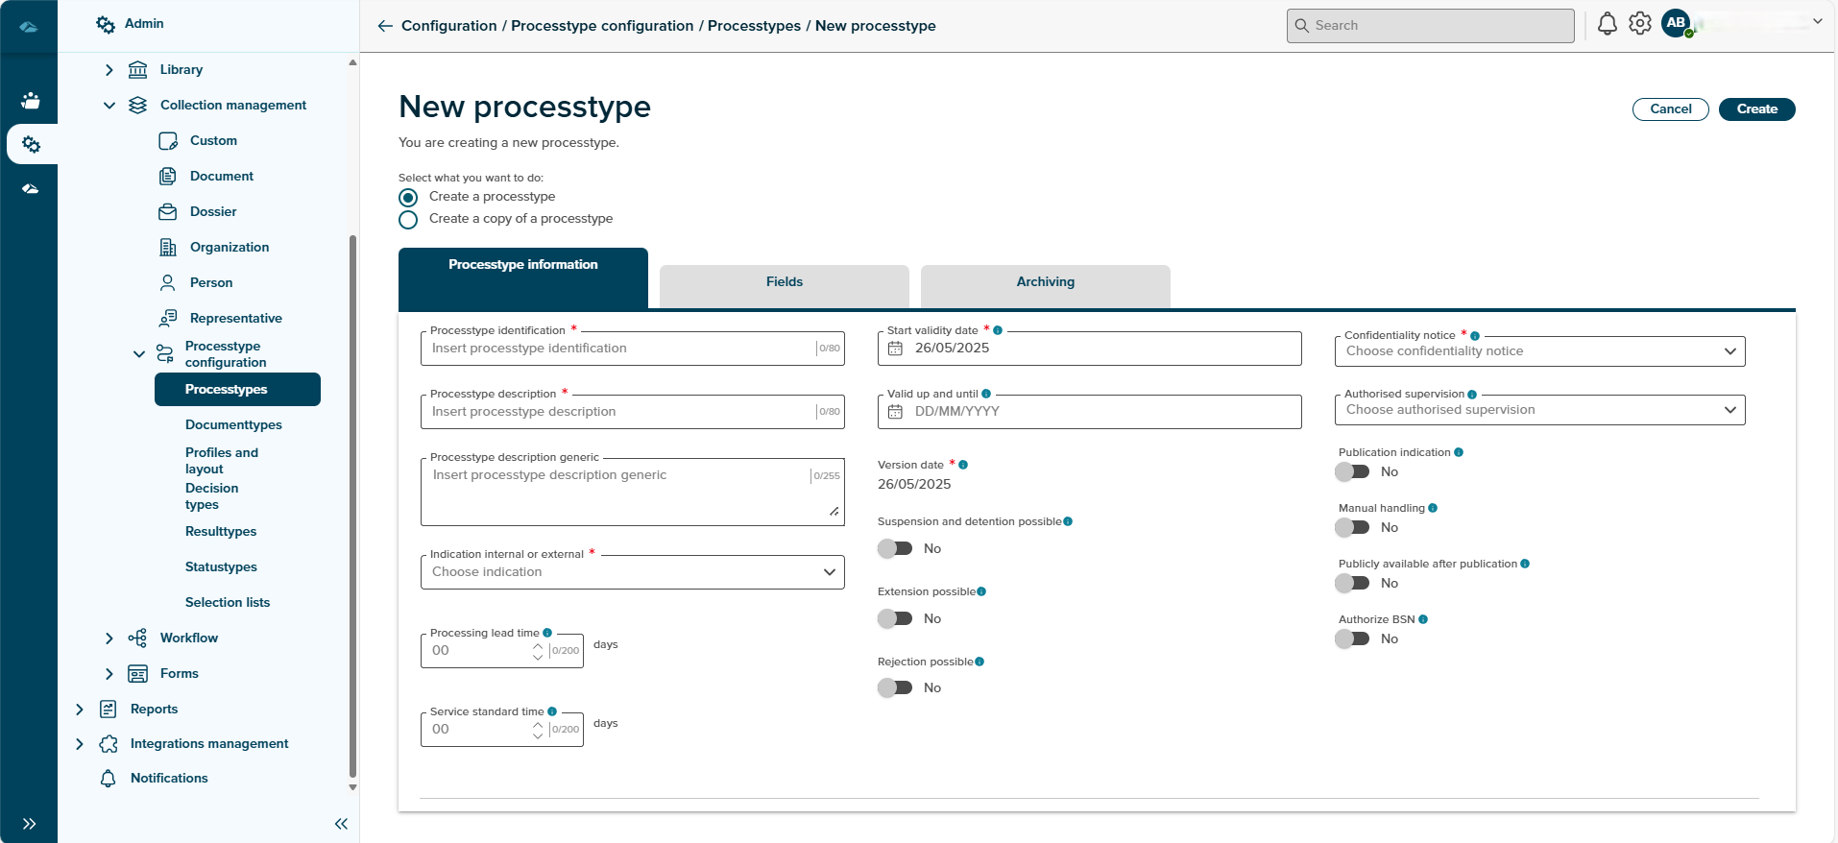Click the Reports icon in sidebar
The image size is (1838, 843).
coord(109,709)
